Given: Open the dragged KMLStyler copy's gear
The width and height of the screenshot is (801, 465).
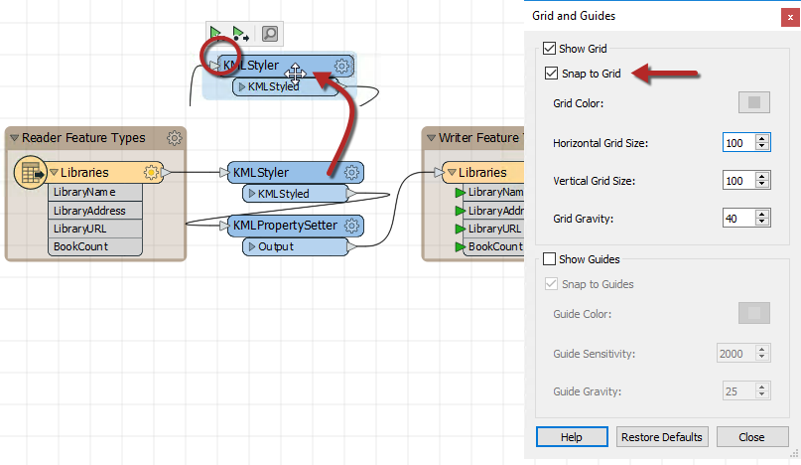Looking at the screenshot, I should tap(341, 67).
